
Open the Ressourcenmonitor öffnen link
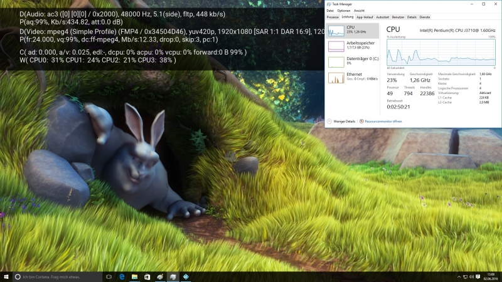tap(383, 122)
